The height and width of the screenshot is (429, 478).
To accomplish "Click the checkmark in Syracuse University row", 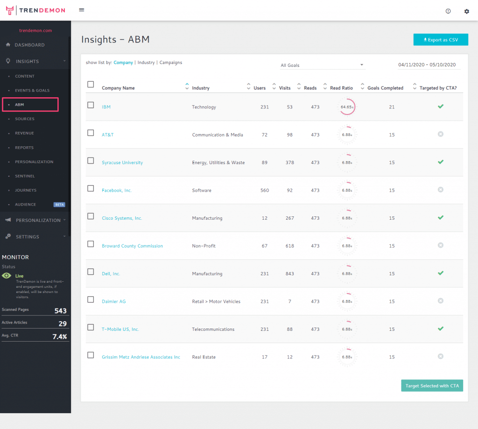I will tap(441, 162).
